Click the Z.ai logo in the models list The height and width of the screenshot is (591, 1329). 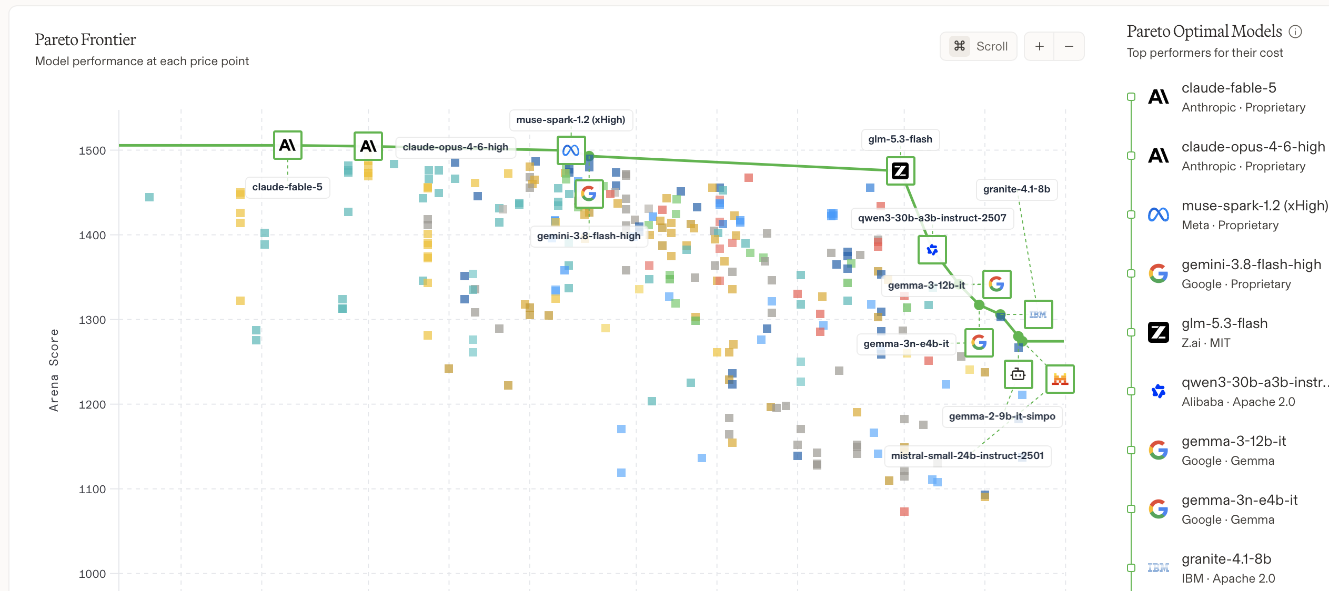[1159, 332]
